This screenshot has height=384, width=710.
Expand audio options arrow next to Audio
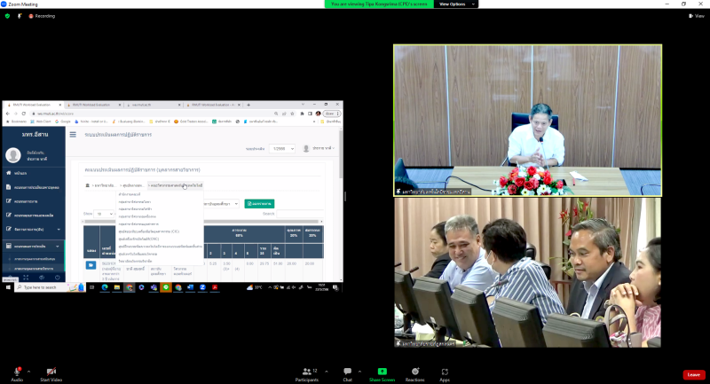[x=29, y=371]
